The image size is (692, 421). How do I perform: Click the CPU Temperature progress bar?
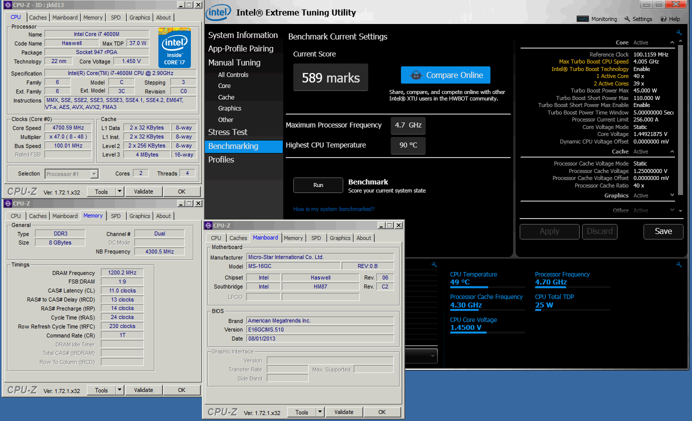(x=488, y=287)
